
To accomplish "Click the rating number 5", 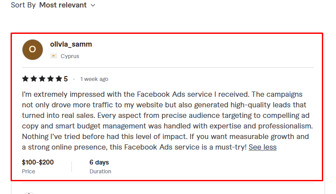I will [x=66, y=79].
